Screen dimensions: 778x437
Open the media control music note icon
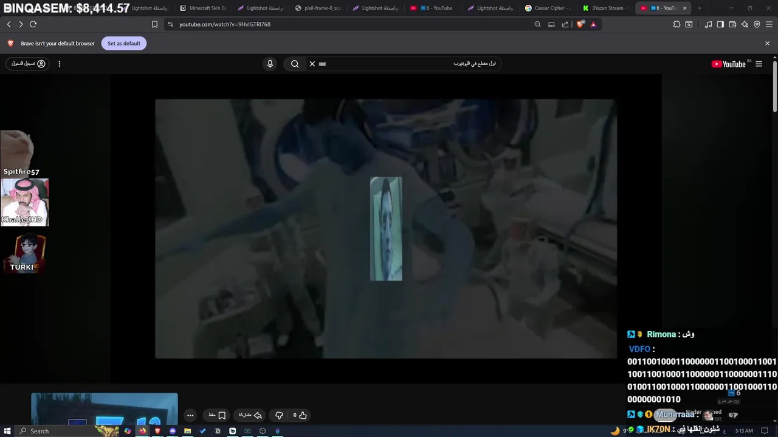pos(708,24)
